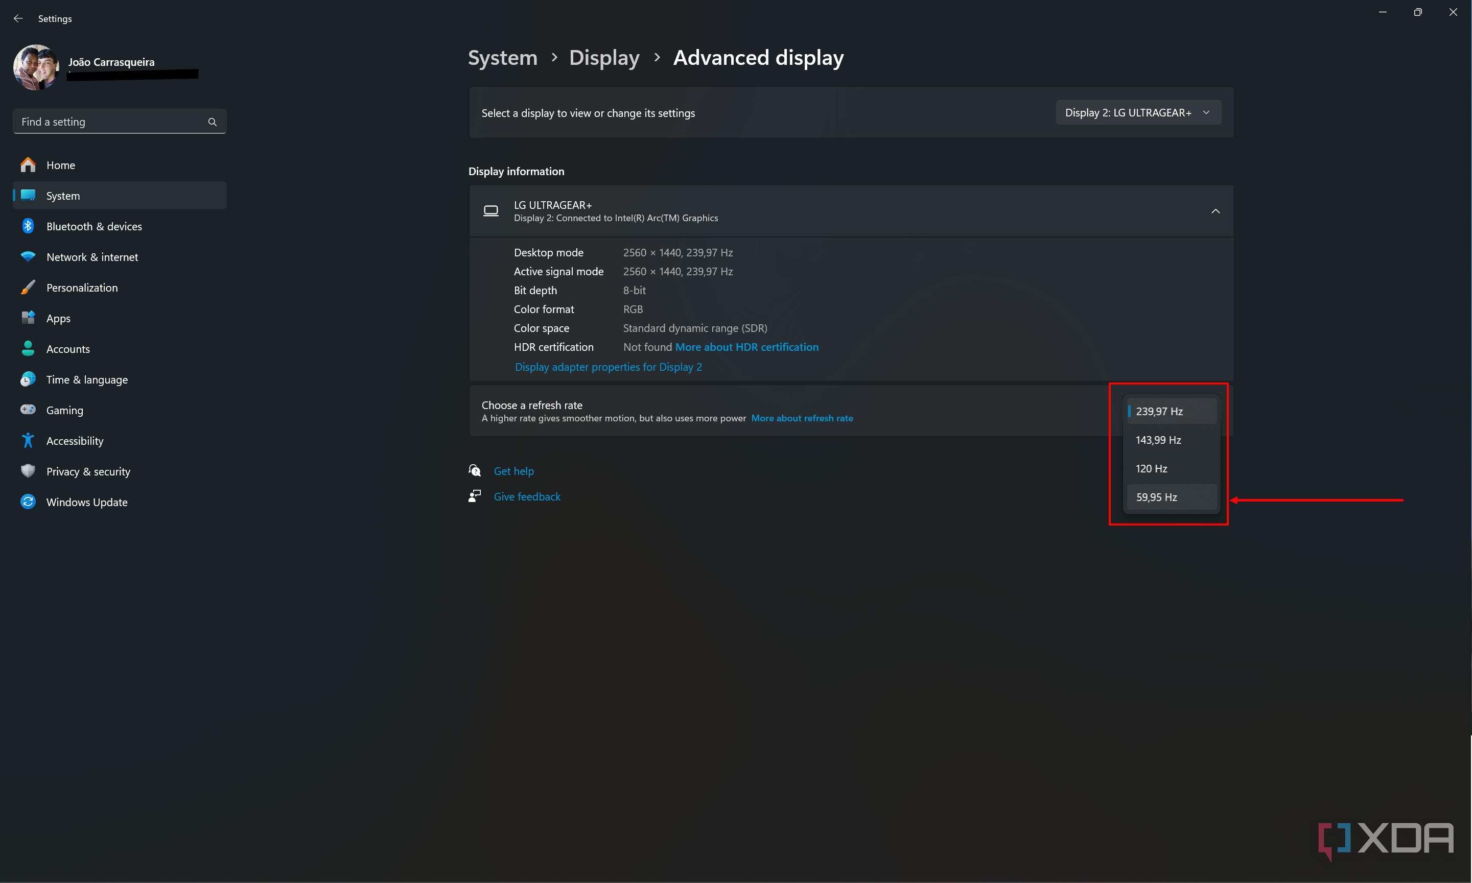Open Display adapter properties for Display 2
1472x883 pixels.
pyautogui.click(x=609, y=367)
